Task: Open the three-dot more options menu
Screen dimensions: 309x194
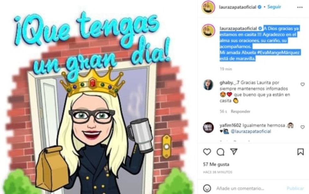Action: coord(300,7)
